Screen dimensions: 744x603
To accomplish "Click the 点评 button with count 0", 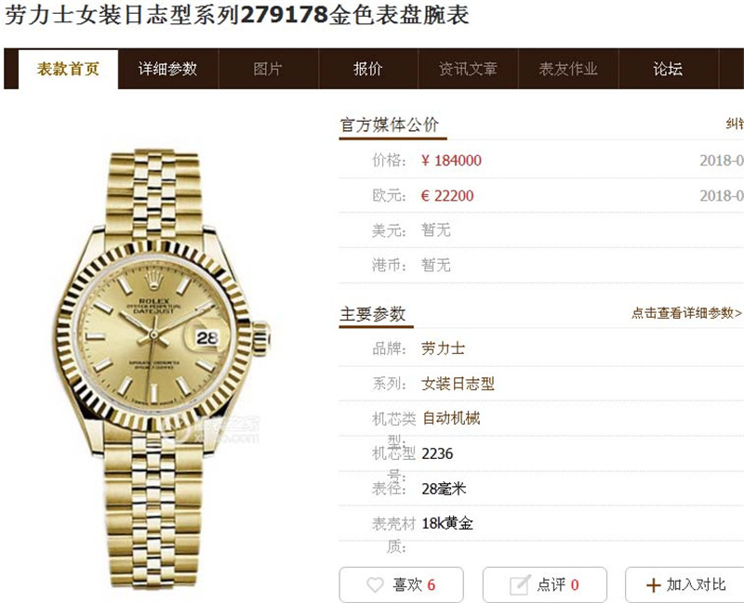I will coord(545,584).
